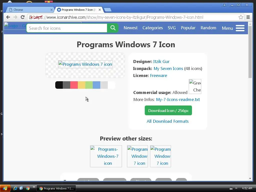Open the Random menu item
Image resolution: width=256 pixels, height=192 pixels.
click(208, 28)
